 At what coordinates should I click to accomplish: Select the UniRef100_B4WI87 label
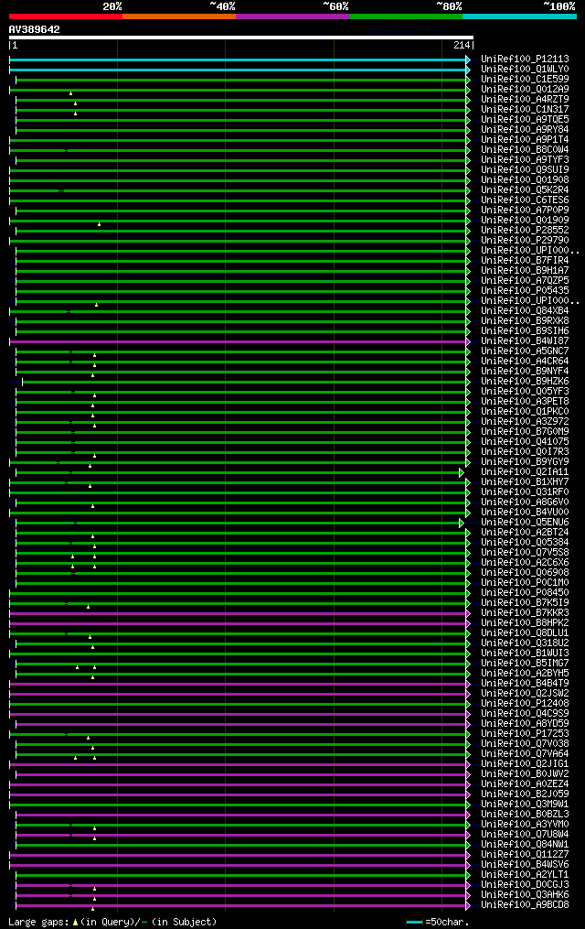[x=525, y=341]
